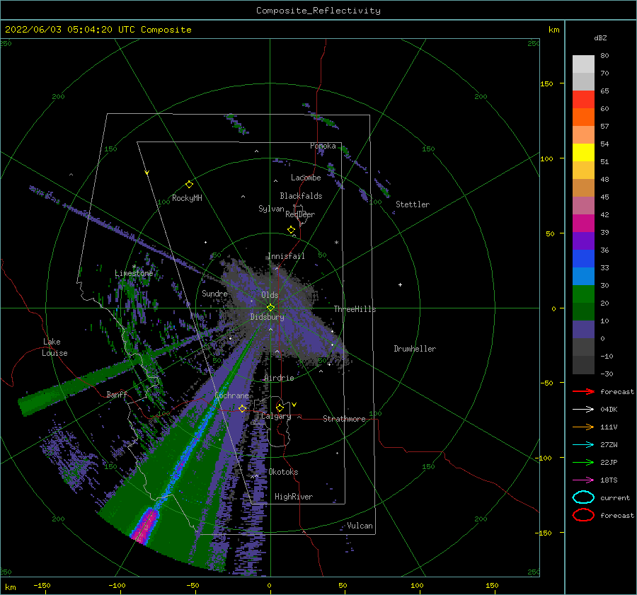The height and width of the screenshot is (595, 637).
Task: Click the magenta high-reflectivity echo at southwest edge
Action: [x=144, y=526]
